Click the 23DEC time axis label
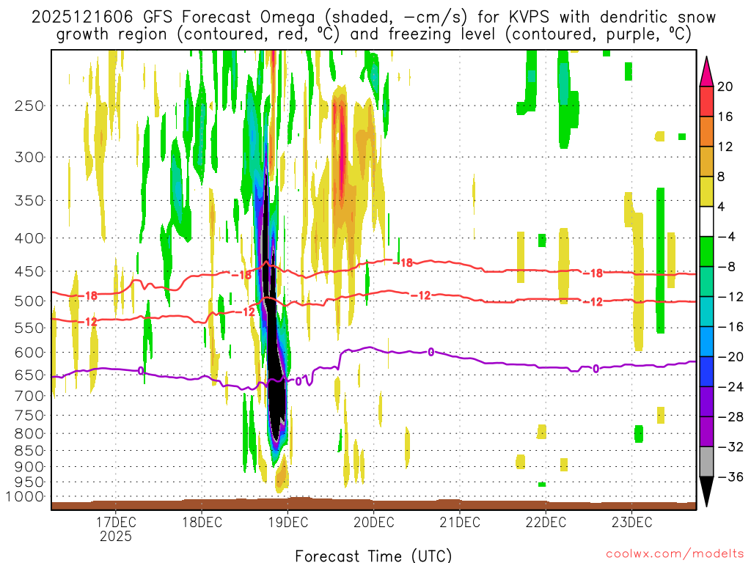Viewport: 751px width, 563px height. point(632,522)
